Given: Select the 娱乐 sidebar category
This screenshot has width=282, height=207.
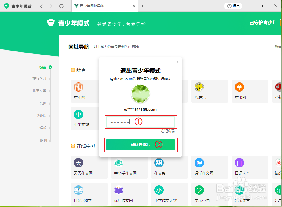Looking at the screenshot, I should pos(43,128).
